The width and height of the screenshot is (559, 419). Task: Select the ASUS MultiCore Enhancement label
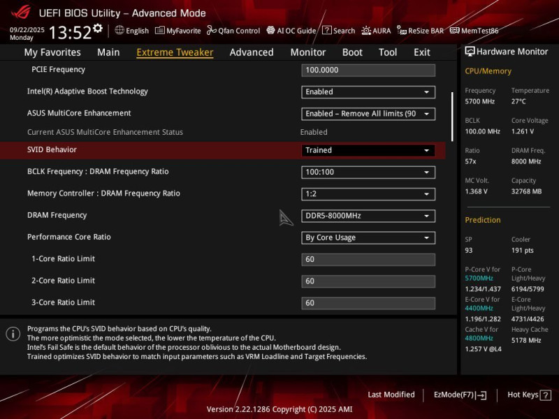pos(79,113)
